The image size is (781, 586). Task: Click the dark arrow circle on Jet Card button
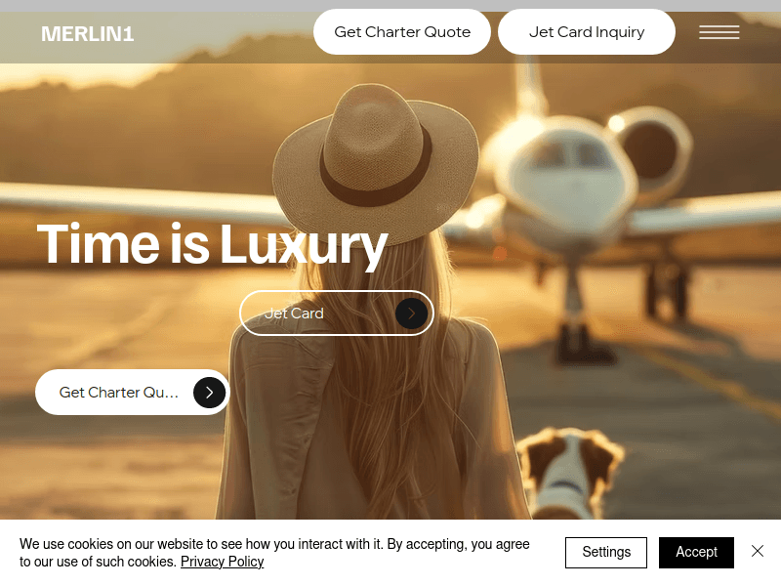(x=411, y=313)
